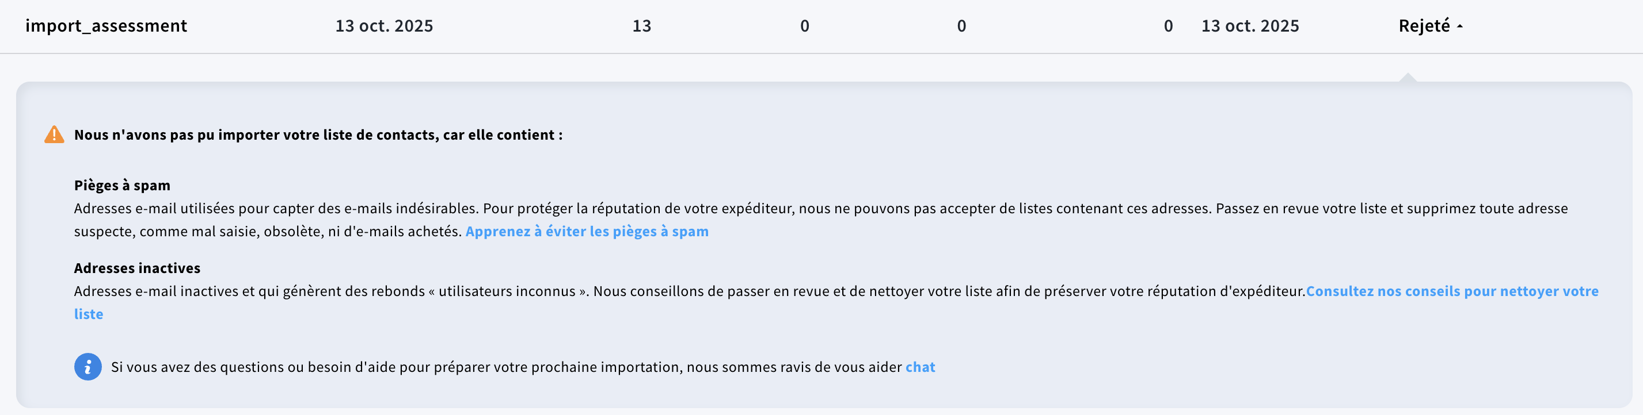Click the 'Nous n'avons pas pu importer' warning title
This screenshot has height=415, width=1643.
point(318,135)
